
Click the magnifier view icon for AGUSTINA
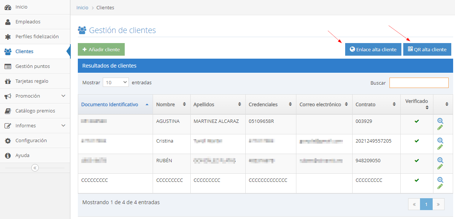pos(440,121)
